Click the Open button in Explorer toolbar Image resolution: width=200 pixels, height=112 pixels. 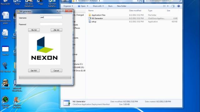tap(82, 6)
